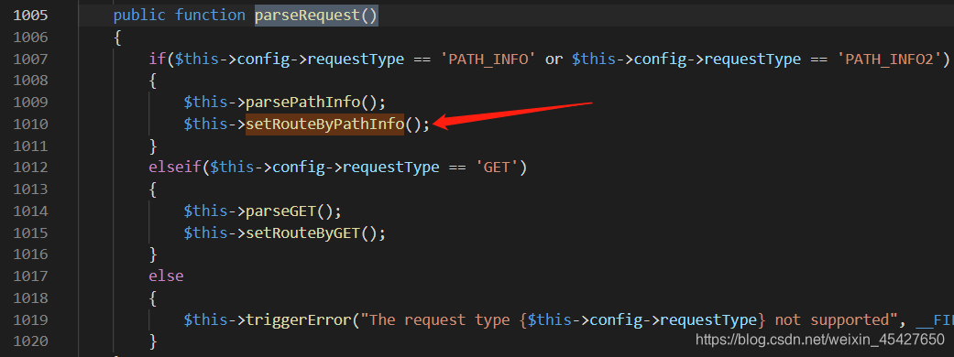Click the 'else' keyword on line 1017

point(166,276)
